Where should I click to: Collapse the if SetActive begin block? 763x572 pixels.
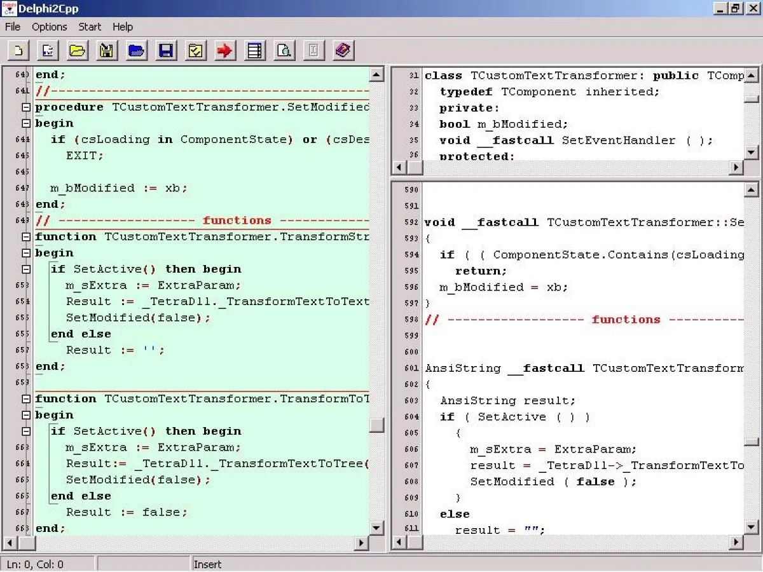point(25,269)
